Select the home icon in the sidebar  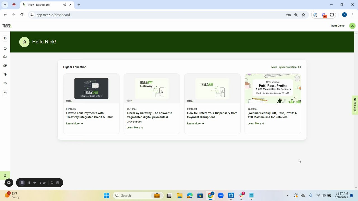point(5,176)
